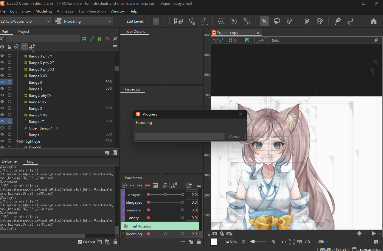Click the white background color swatch
Screen dimensions: 383x251
(x=214, y=242)
